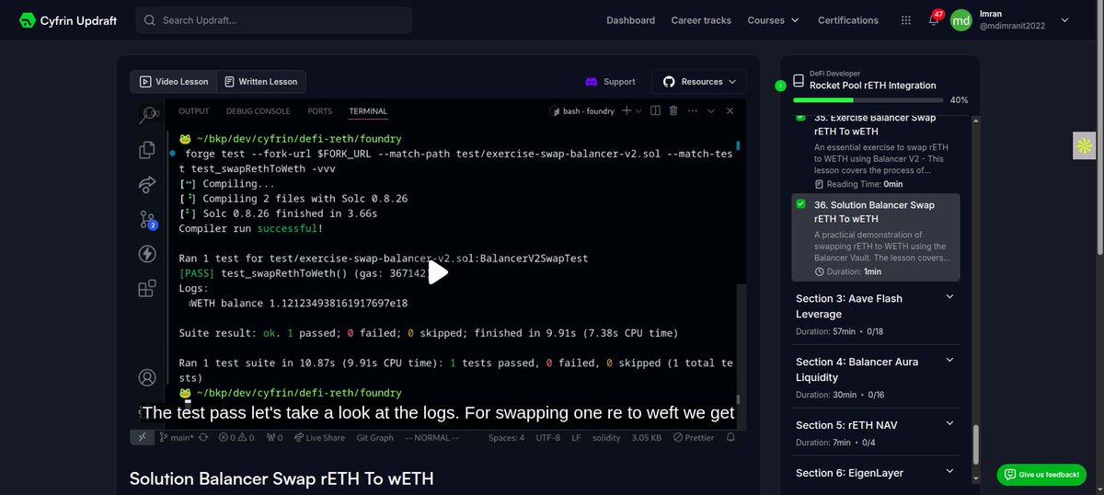Play the lesson video
Image resolution: width=1104 pixels, height=495 pixels.
pyautogui.click(x=438, y=272)
